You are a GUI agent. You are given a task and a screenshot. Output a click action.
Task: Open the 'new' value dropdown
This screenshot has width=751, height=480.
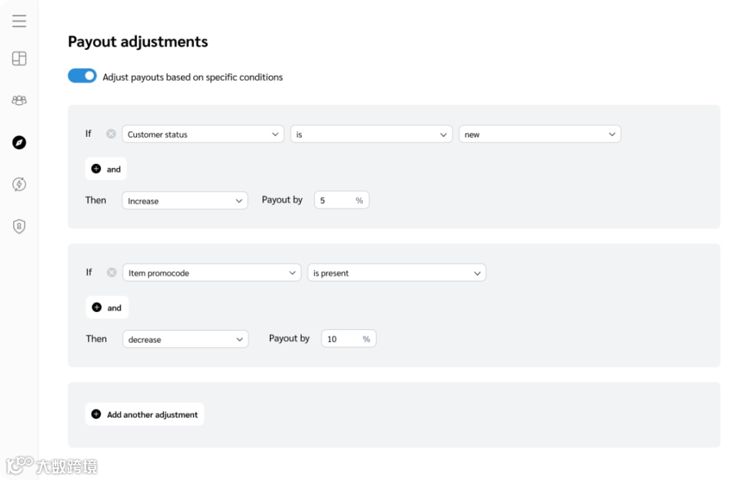pyautogui.click(x=540, y=134)
